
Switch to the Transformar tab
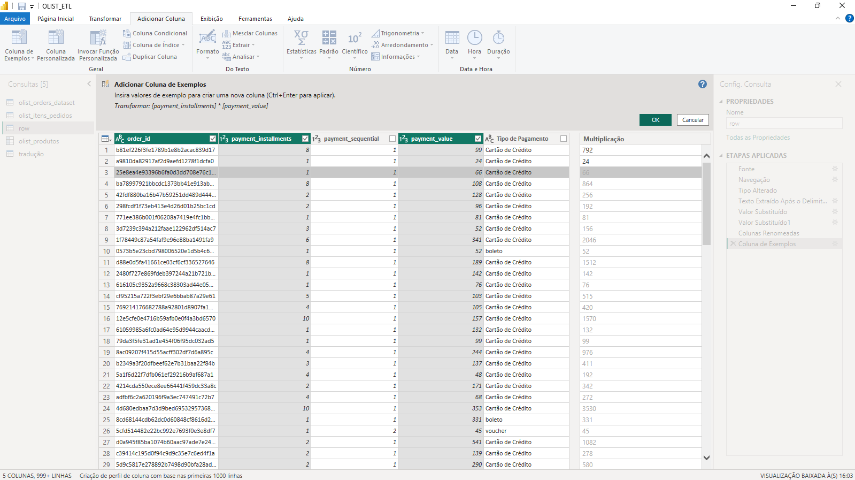point(105,19)
